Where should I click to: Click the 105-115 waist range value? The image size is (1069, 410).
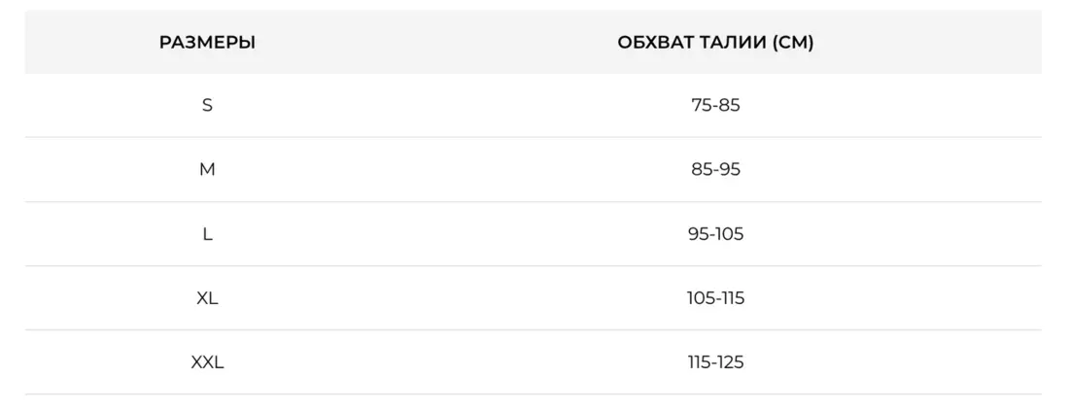715,298
